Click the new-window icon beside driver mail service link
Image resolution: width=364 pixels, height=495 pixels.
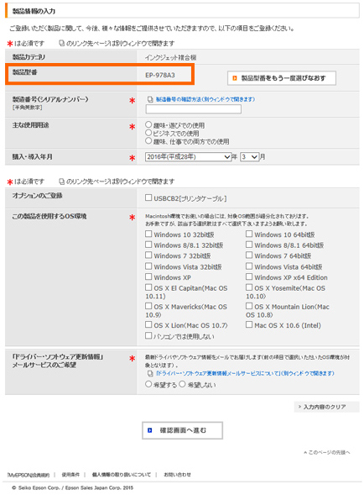pyautogui.click(x=150, y=374)
